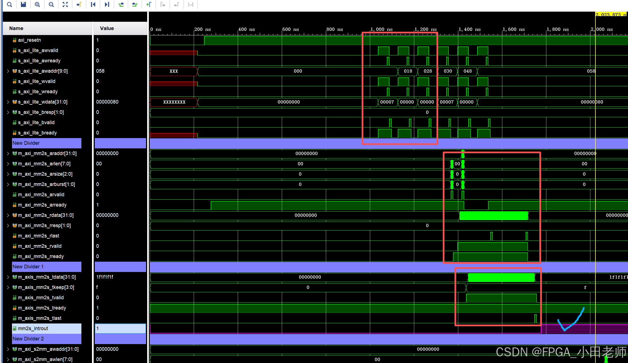Save the waveform configuration
Image resolution: width=628 pixels, height=363 pixels.
(23, 4)
